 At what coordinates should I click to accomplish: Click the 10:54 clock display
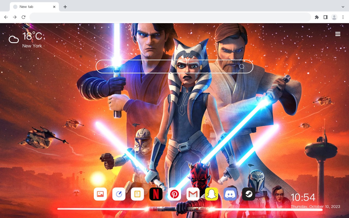pyautogui.click(x=303, y=197)
